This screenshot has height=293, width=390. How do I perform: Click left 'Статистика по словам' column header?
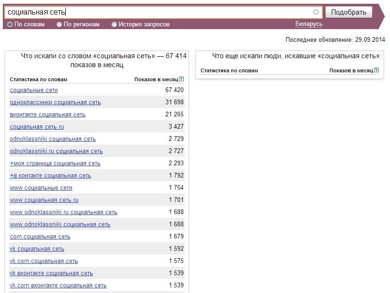click(39, 79)
